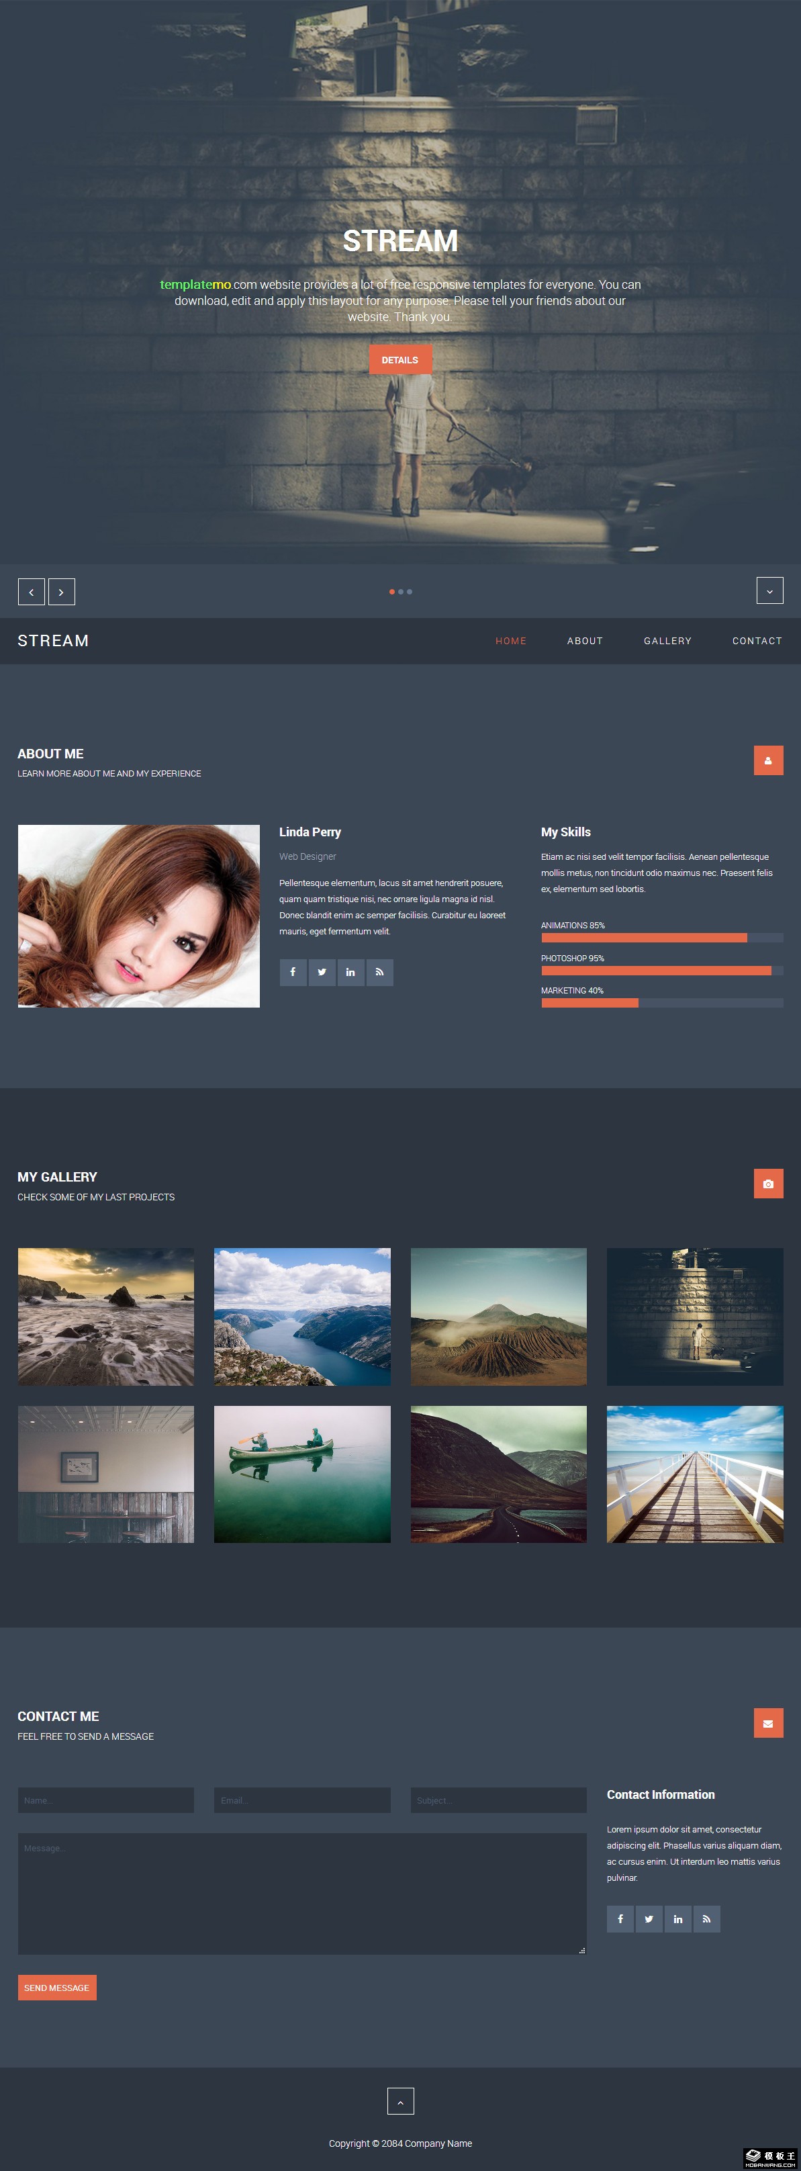Image resolution: width=801 pixels, height=2171 pixels.
Task: Click the MY GALLERY section heading
Action: [x=57, y=1177]
